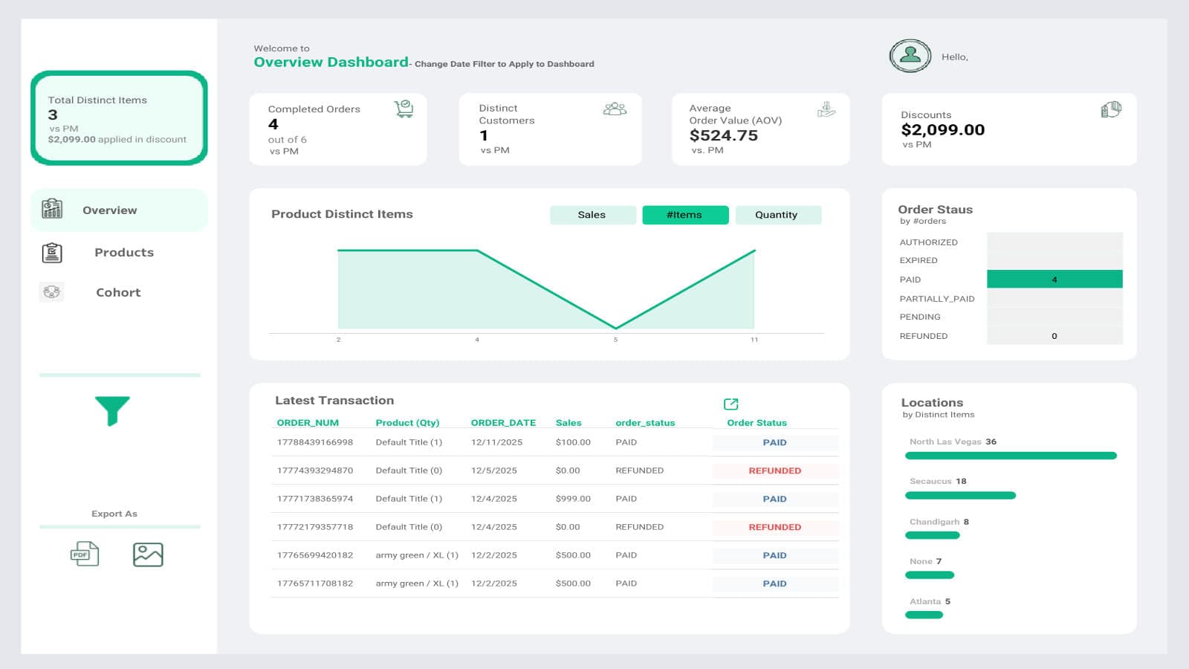Click the Discounts card icon
This screenshot has height=669, width=1189.
coord(1111,109)
